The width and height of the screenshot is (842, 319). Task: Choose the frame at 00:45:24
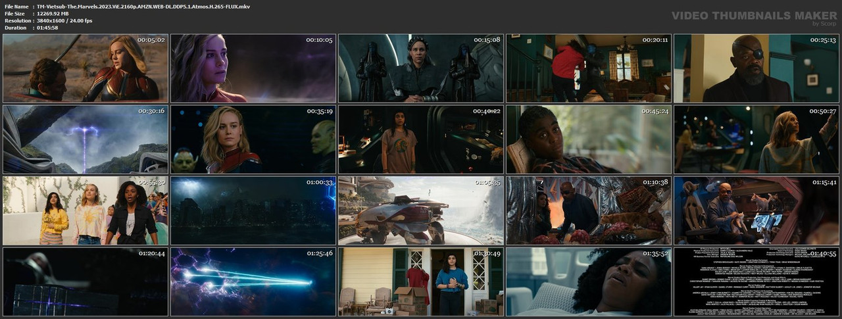click(589, 139)
